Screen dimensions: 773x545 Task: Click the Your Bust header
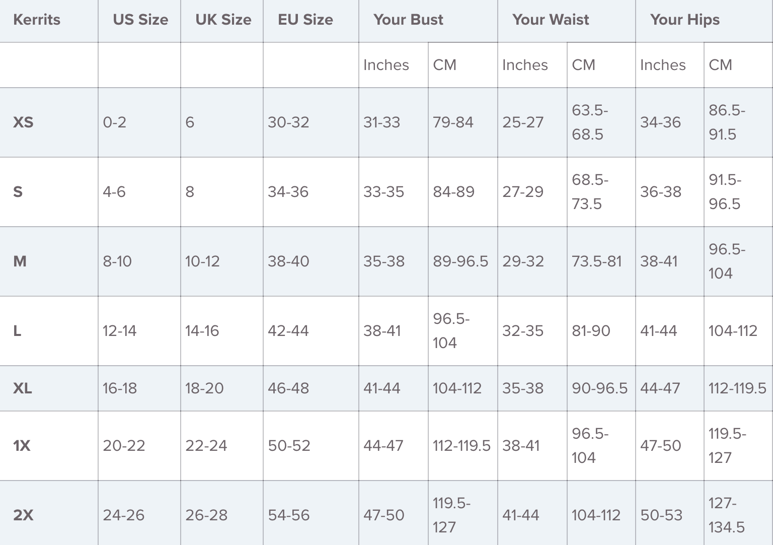408,20
